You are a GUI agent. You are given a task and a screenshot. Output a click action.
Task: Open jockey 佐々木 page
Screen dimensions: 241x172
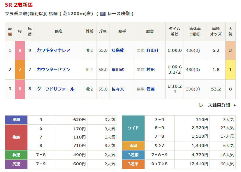pyautogui.click(x=117, y=89)
